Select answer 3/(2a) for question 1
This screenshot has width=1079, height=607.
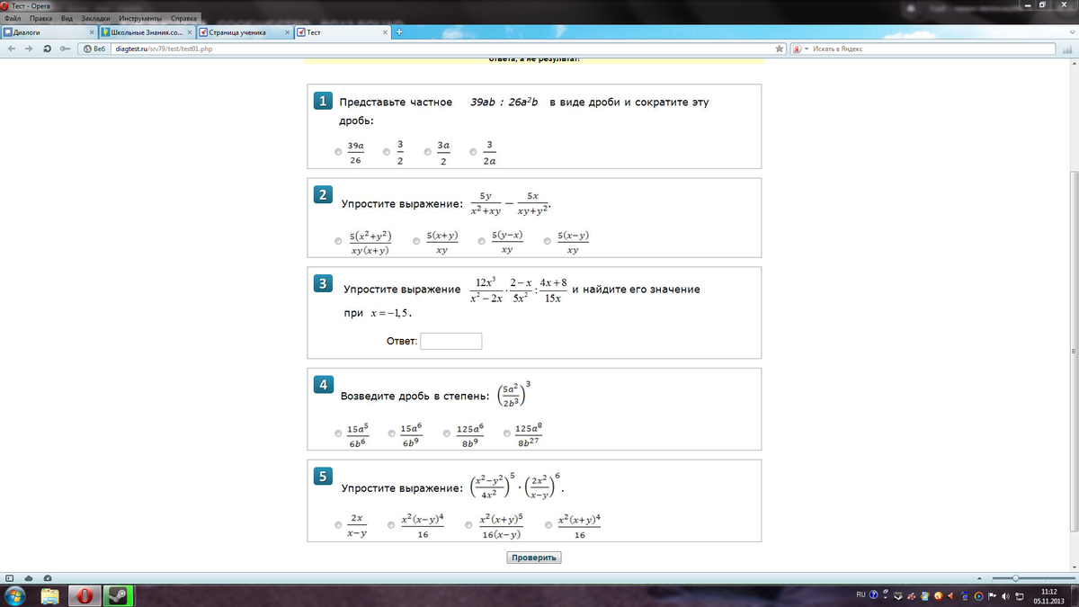click(474, 153)
